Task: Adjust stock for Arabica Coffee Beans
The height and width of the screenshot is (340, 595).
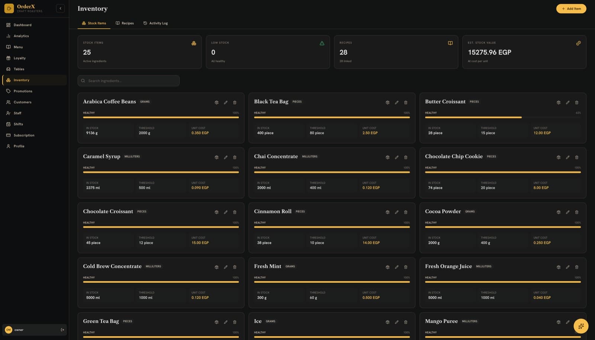Action: 216,102
